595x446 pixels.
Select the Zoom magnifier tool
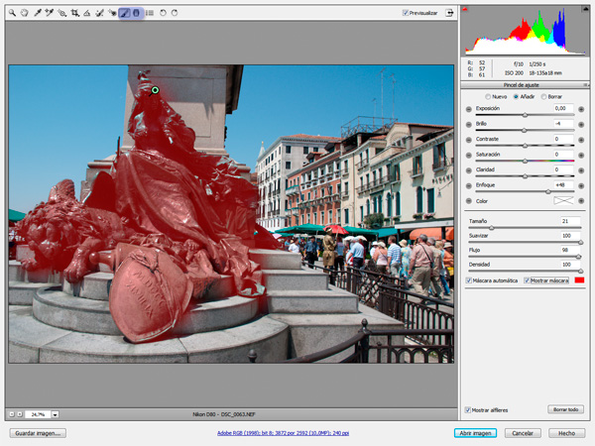(x=12, y=13)
